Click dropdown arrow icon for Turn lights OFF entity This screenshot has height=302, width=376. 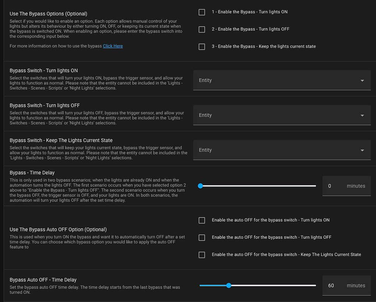362,116
